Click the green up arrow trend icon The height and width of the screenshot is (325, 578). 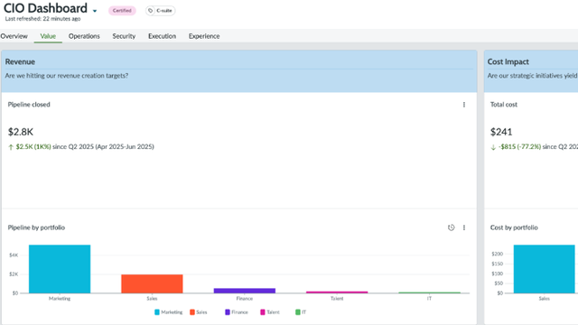pyautogui.click(x=11, y=147)
